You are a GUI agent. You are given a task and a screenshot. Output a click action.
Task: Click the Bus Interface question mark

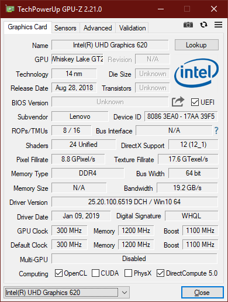click(216, 131)
